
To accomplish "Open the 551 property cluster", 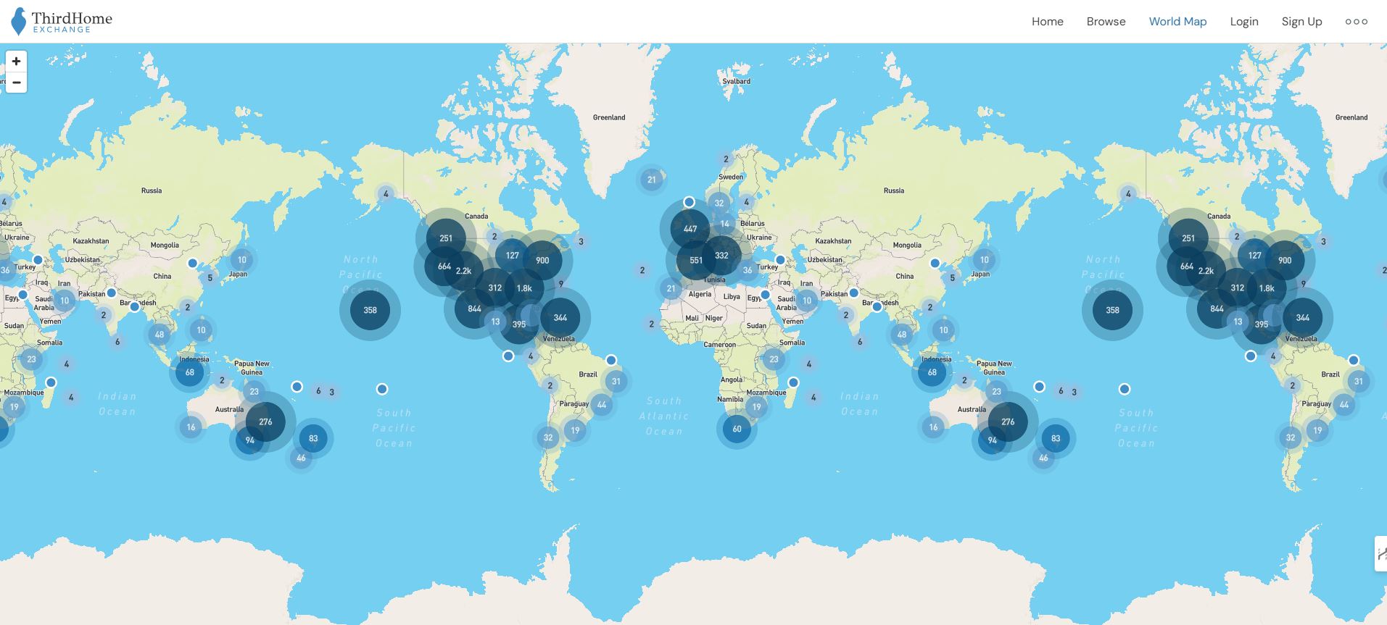I will 696,261.
